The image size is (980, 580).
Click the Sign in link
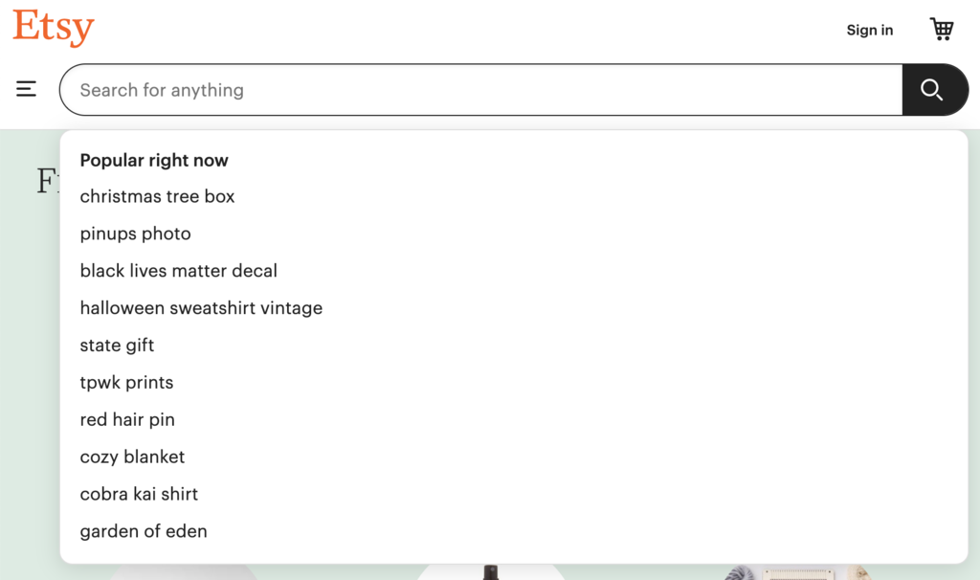[869, 30]
